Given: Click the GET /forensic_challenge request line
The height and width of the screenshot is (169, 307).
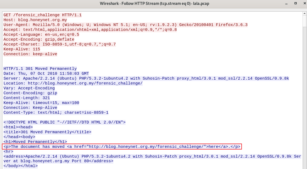Looking at the screenshot, I should pos(43,15).
